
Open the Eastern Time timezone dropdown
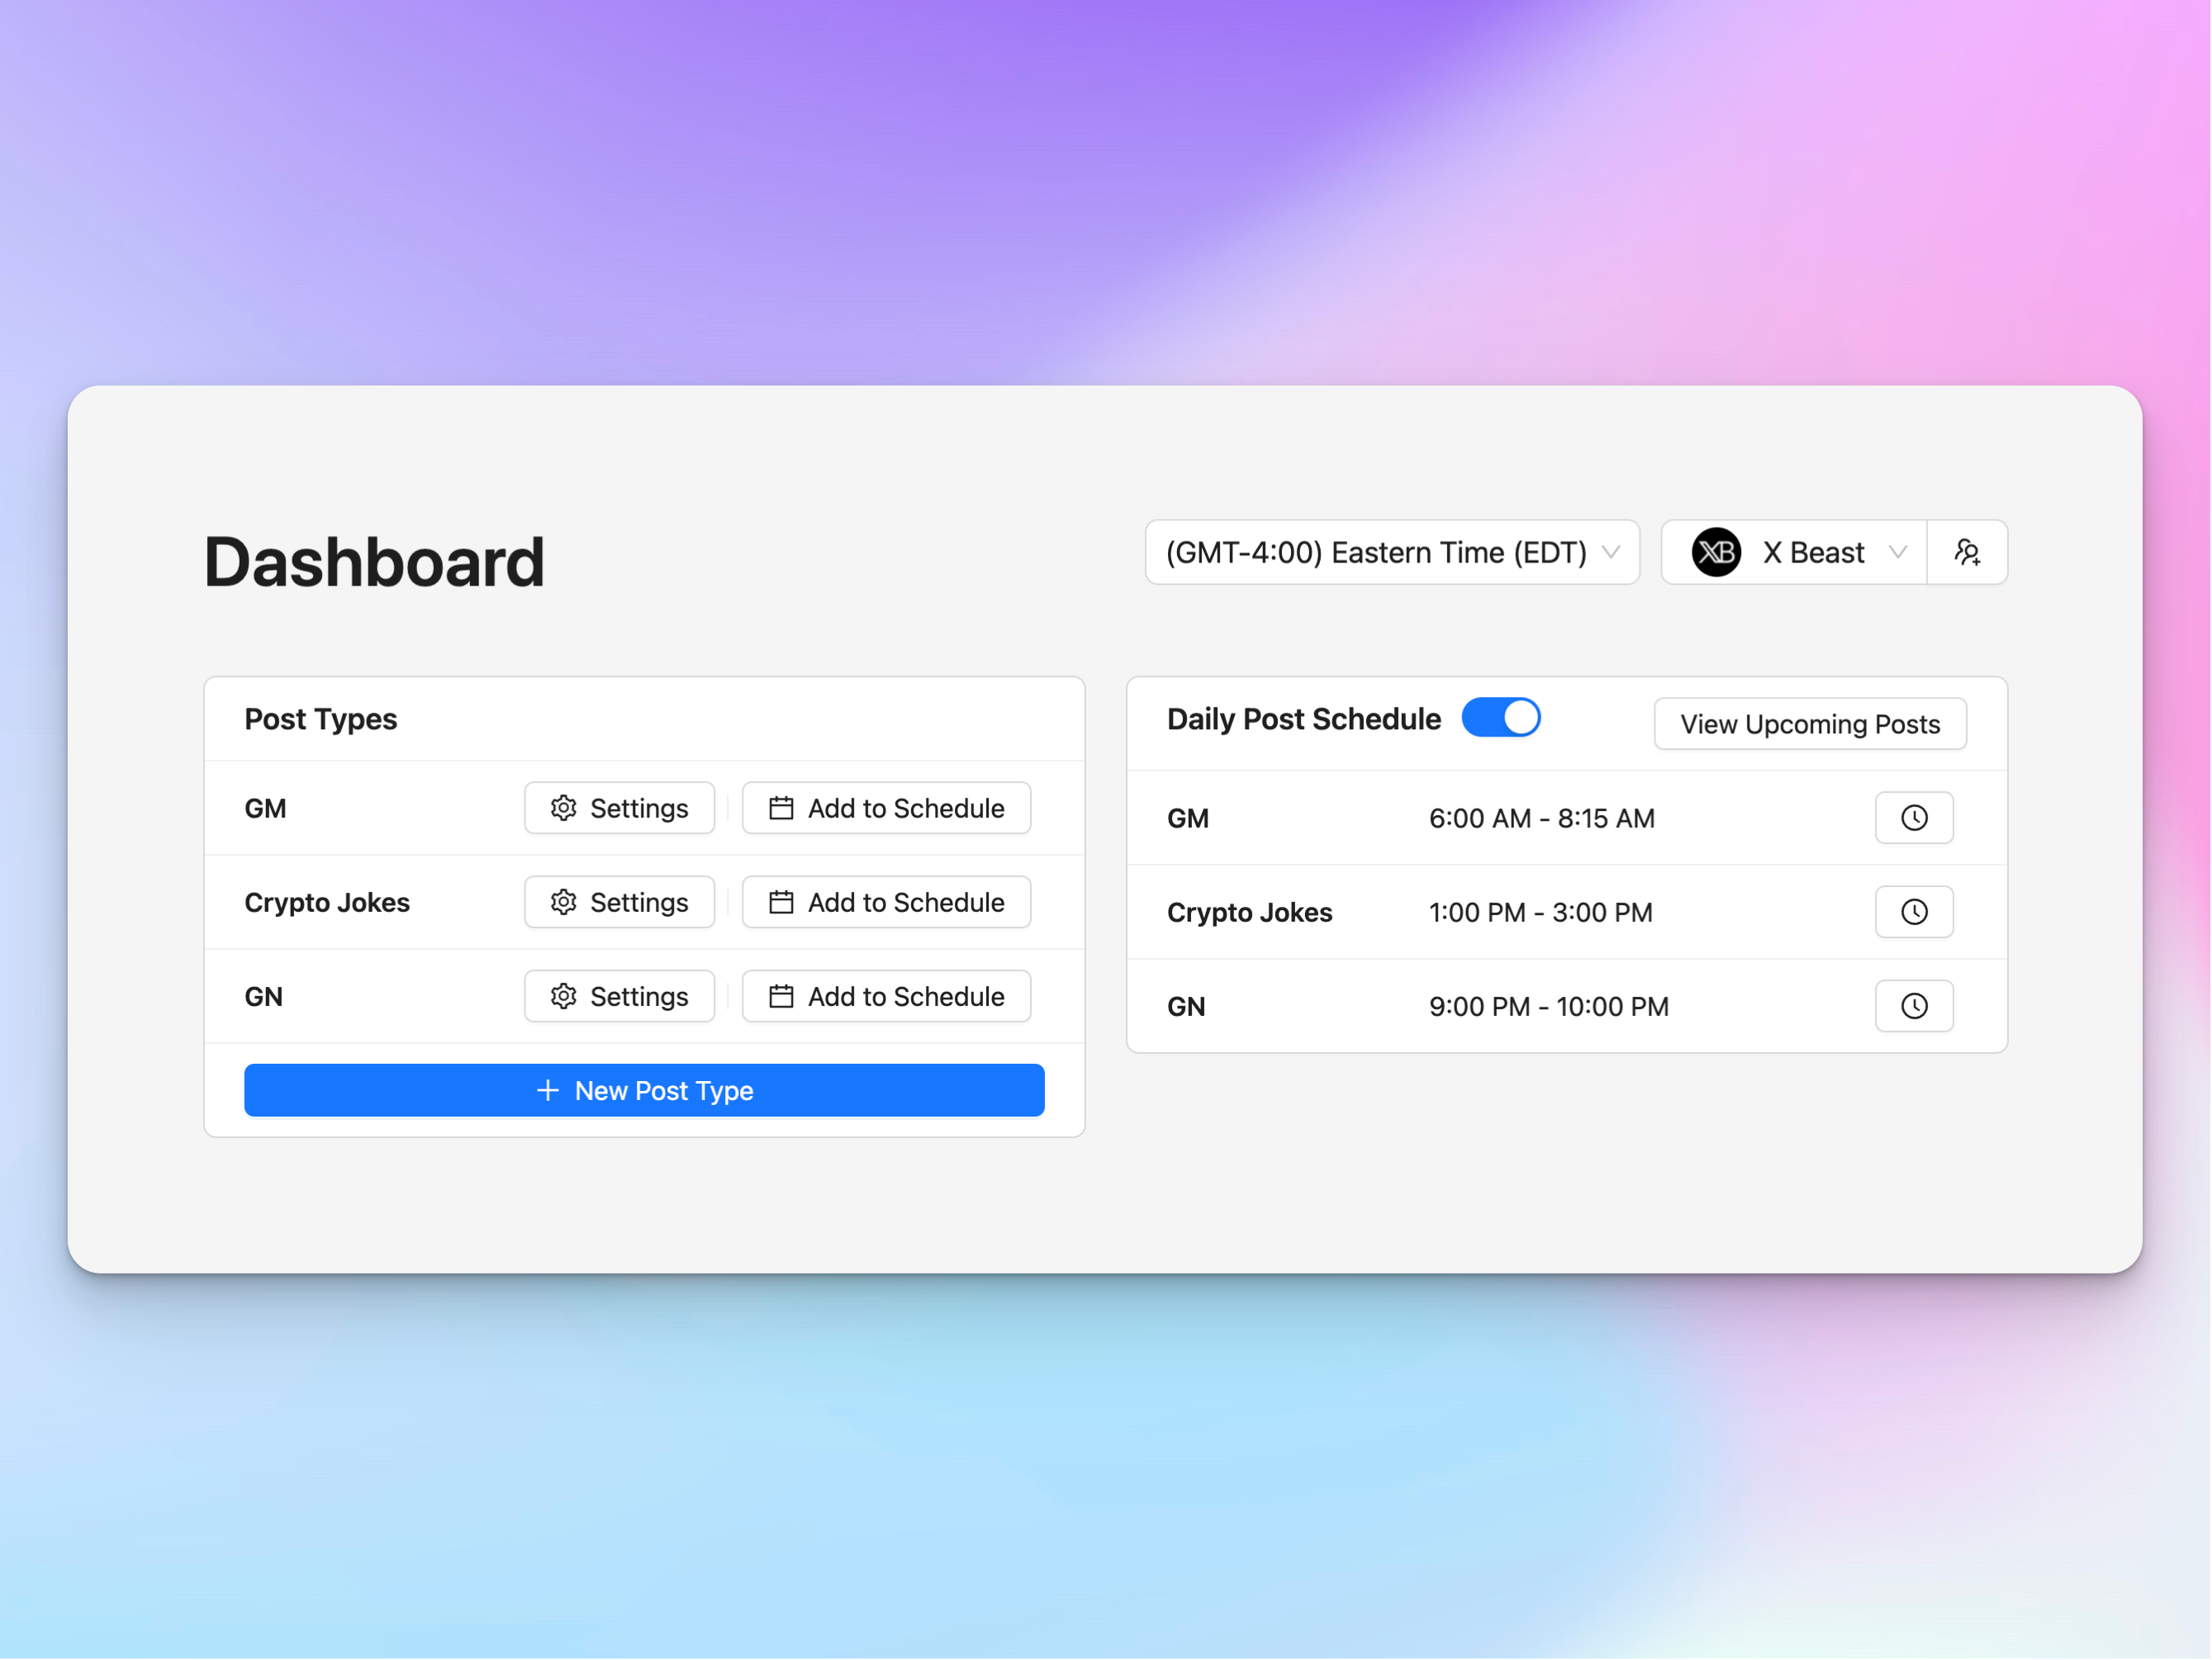(1391, 552)
